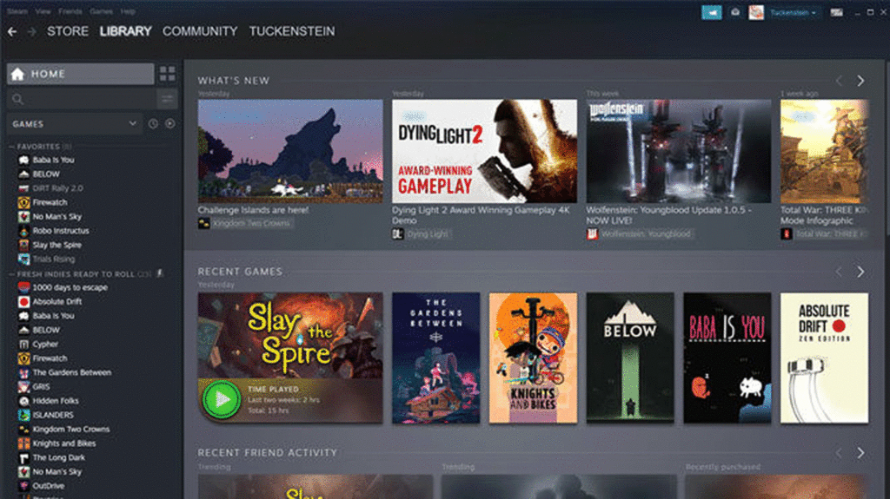The image size is (890, 499).
Task: Click the ready-to-play filter icon
Action: point(169,124)
